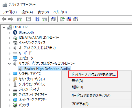The height and width of the screenshot is (108, 132).
Task: Choose 無効(D) in context menu
Action: [x=77, y=81]
